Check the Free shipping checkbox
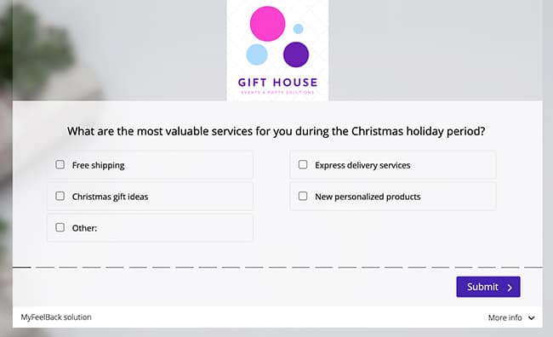The height and width of the screenshot is (337, 553). tap(60, 164)
